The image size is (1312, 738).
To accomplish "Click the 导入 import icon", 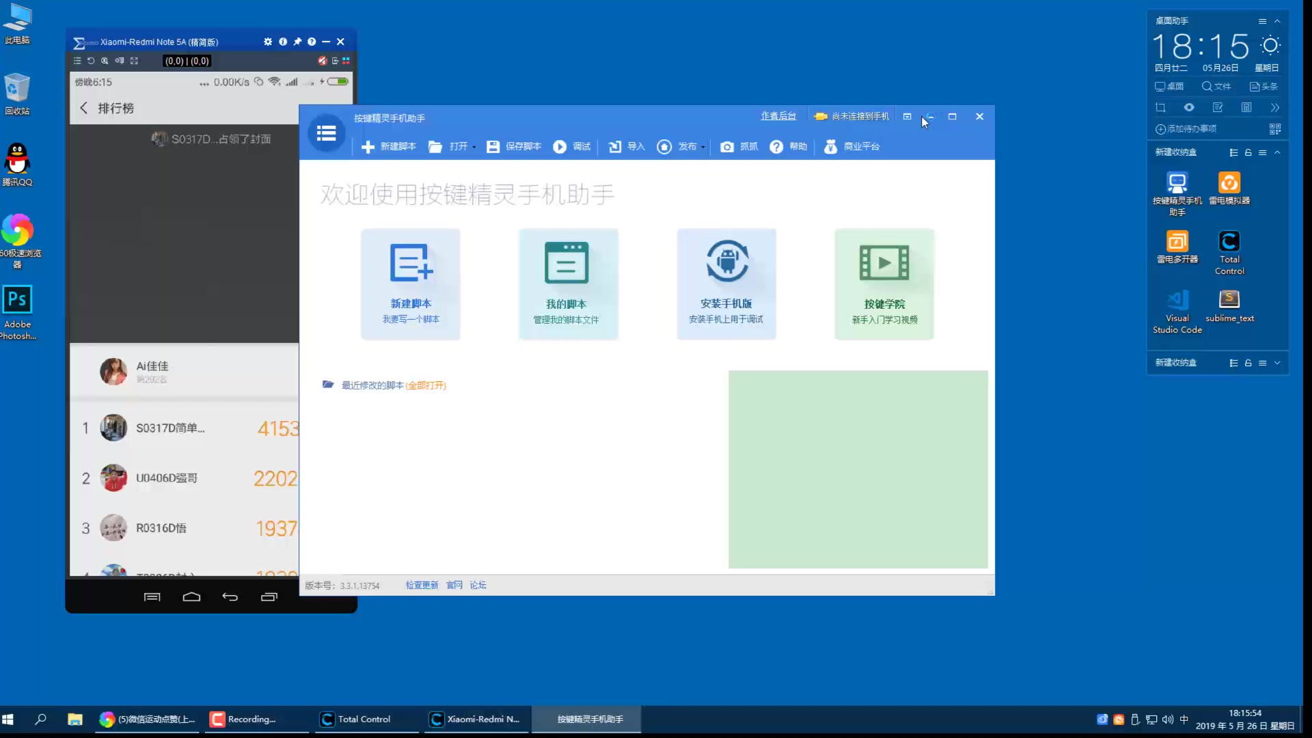I will tap(615, 147).
